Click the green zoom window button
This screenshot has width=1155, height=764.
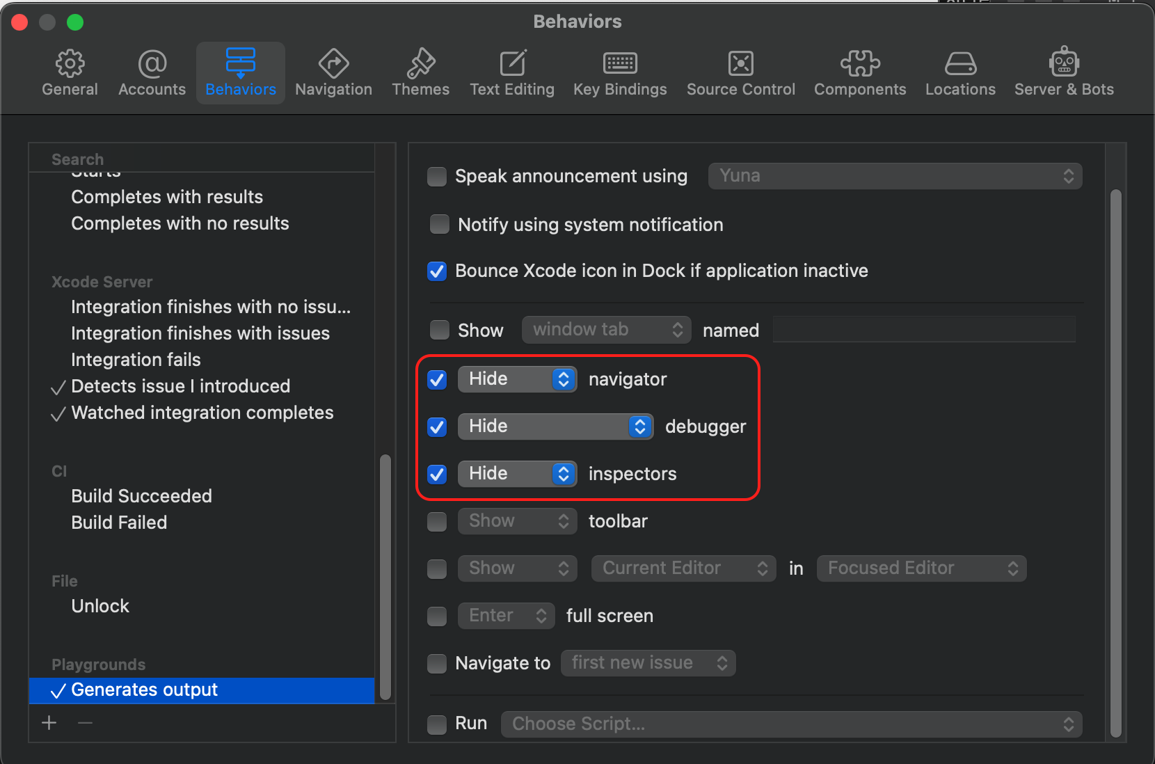(x=75, y=22)
